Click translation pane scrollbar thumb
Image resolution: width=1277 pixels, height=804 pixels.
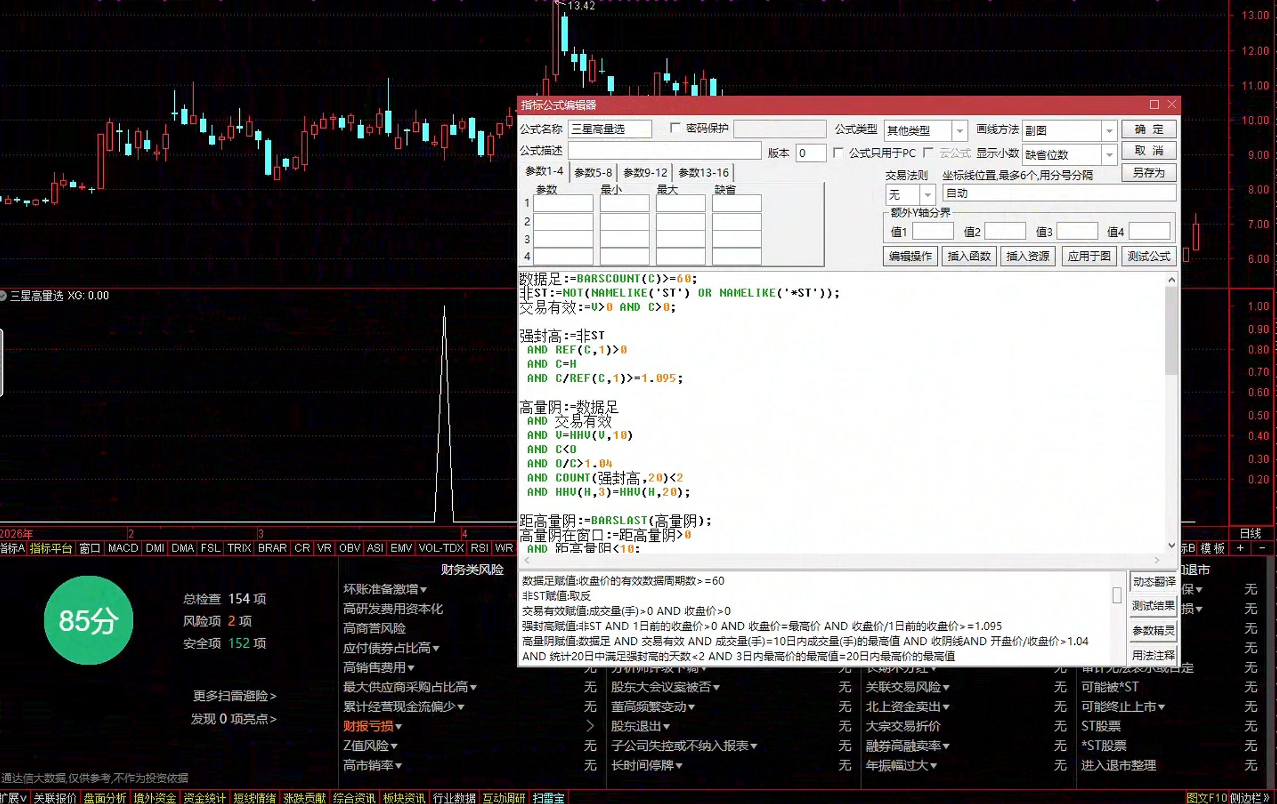1117,595
